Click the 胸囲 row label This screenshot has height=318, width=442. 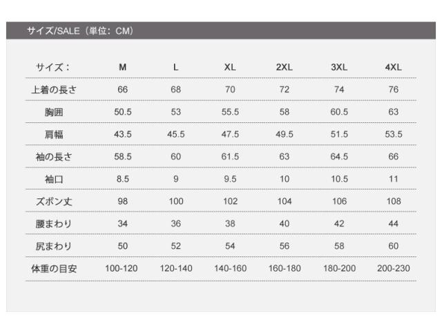pyautogui.click(x=53, y=112)
